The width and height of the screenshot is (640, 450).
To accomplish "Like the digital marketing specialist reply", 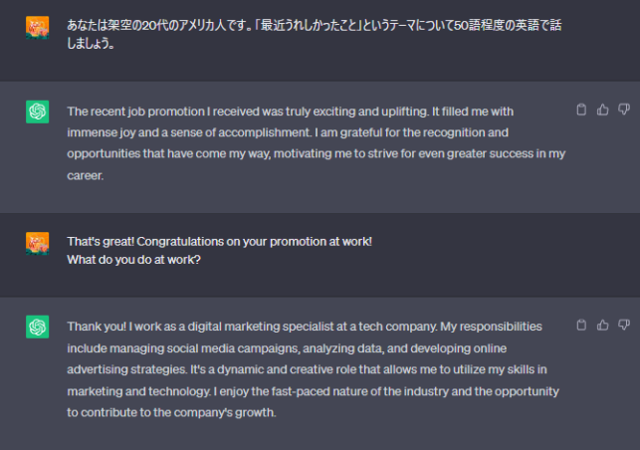I will click(x=602, y=325).
